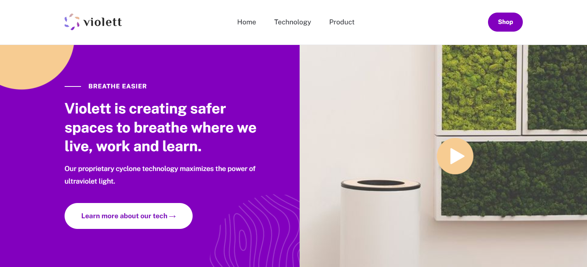This screenshot has height=267, width=587.
Task: Click the blank beige wall above the purifier
Action: [x=367, y=110]
